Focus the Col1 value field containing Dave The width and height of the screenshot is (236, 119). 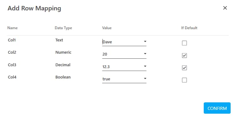tap(124, 42)
